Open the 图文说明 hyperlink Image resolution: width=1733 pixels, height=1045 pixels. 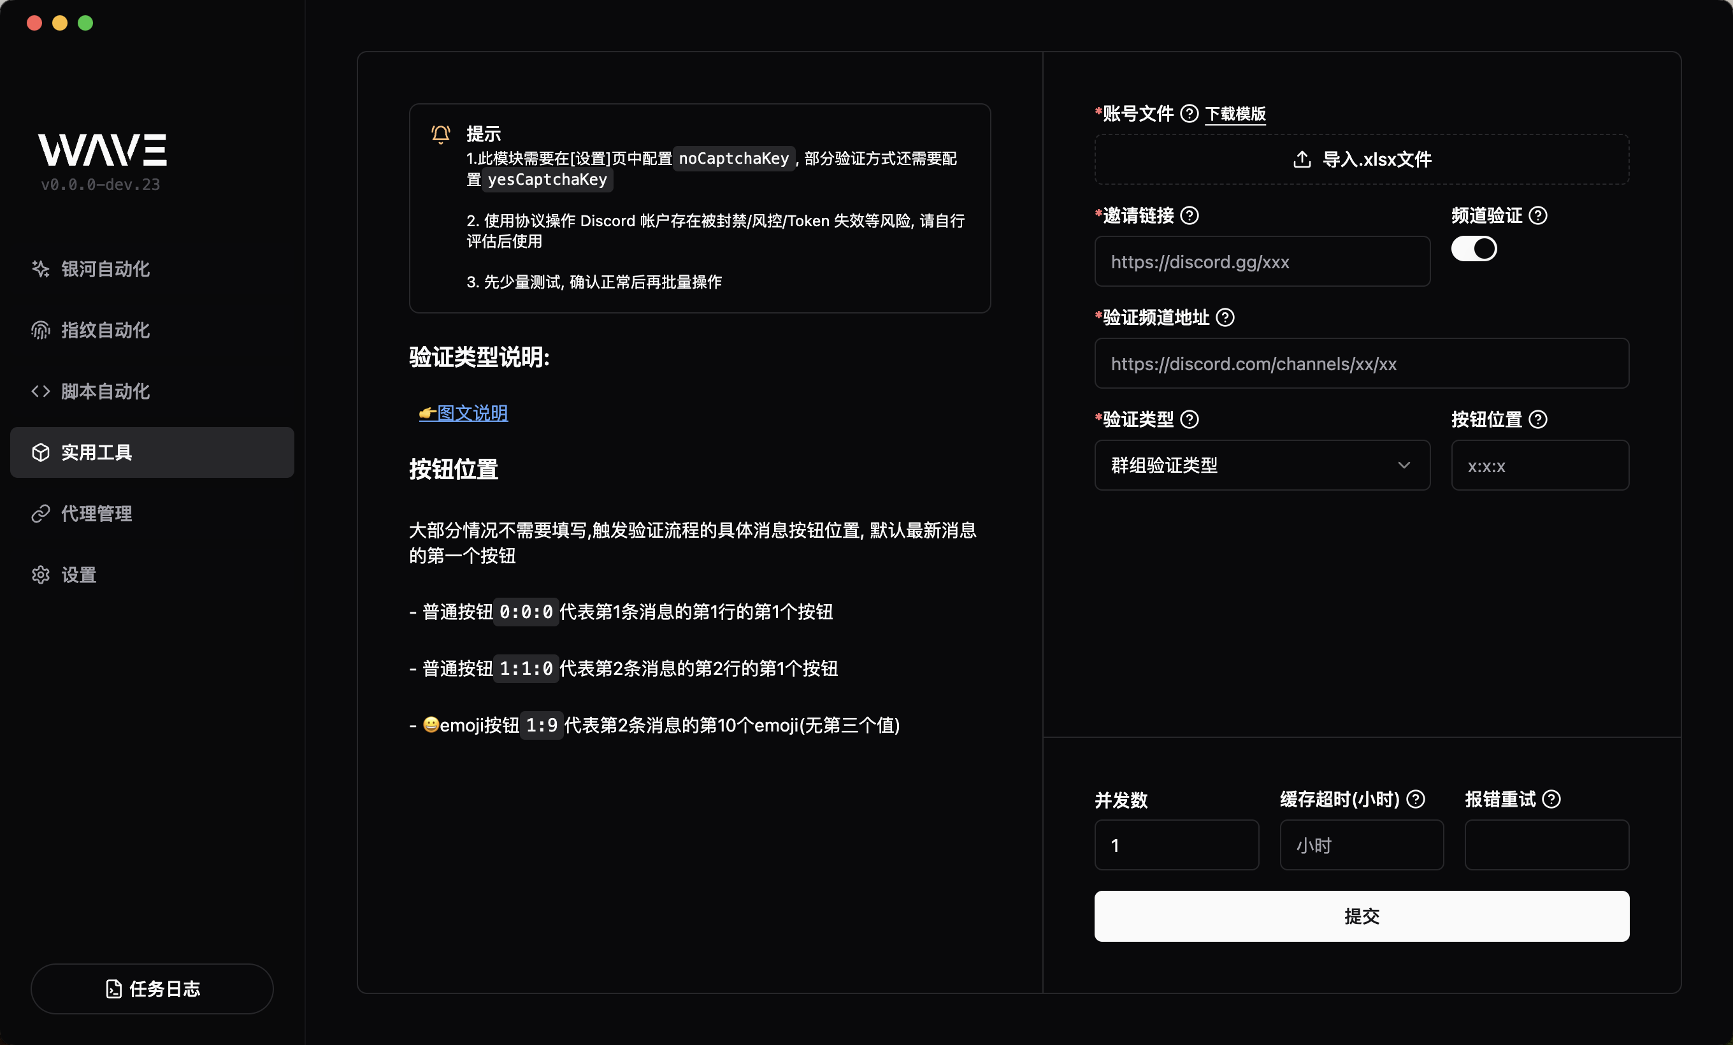coord(471,413)
